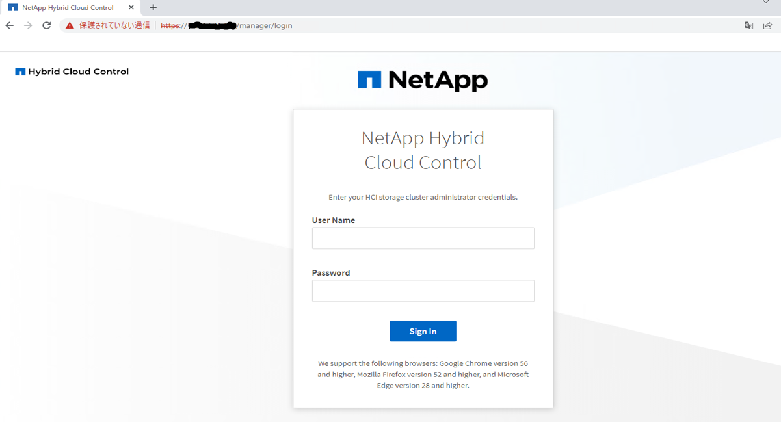Click into the Password field

[x=423, y=291]
